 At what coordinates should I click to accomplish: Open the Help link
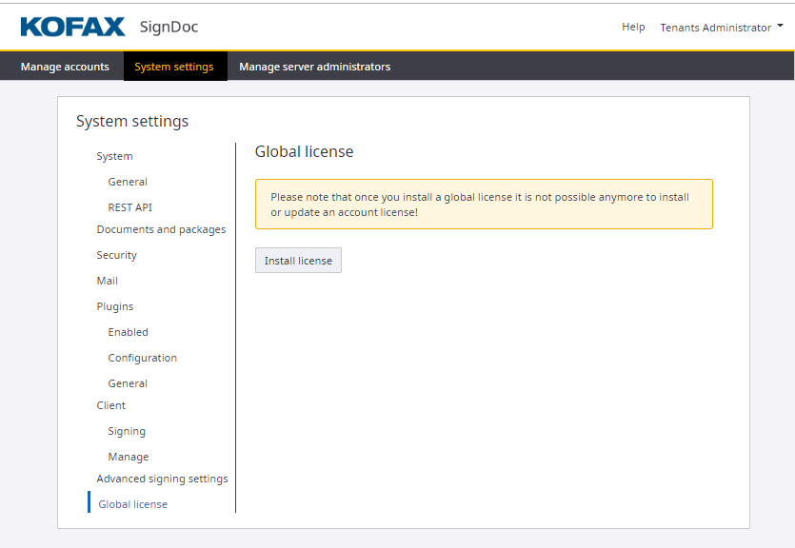click(633, 27)
